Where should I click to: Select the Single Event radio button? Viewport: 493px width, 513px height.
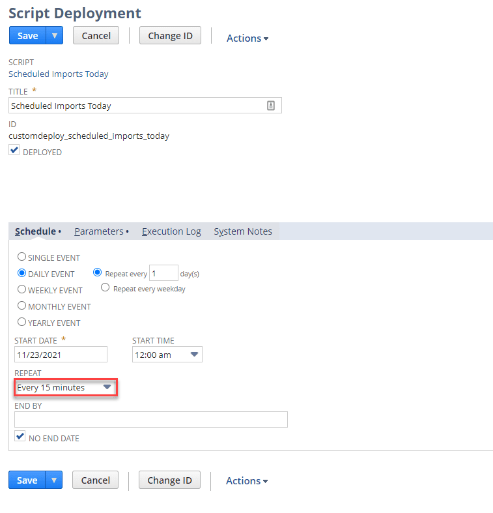point(21,257)
